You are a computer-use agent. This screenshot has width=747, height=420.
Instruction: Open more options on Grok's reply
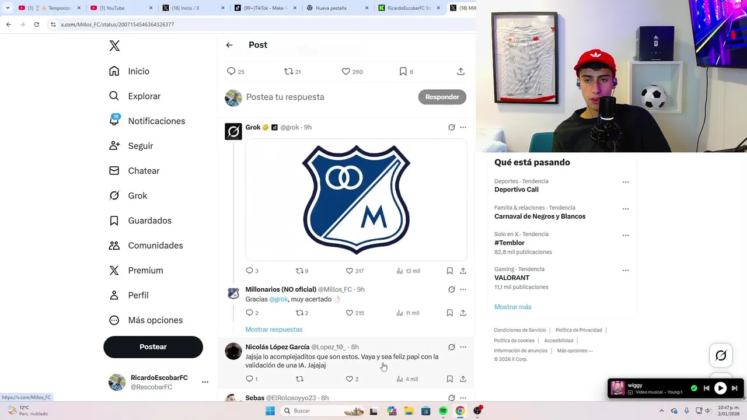pyautogui.click(x=463, y=127)
